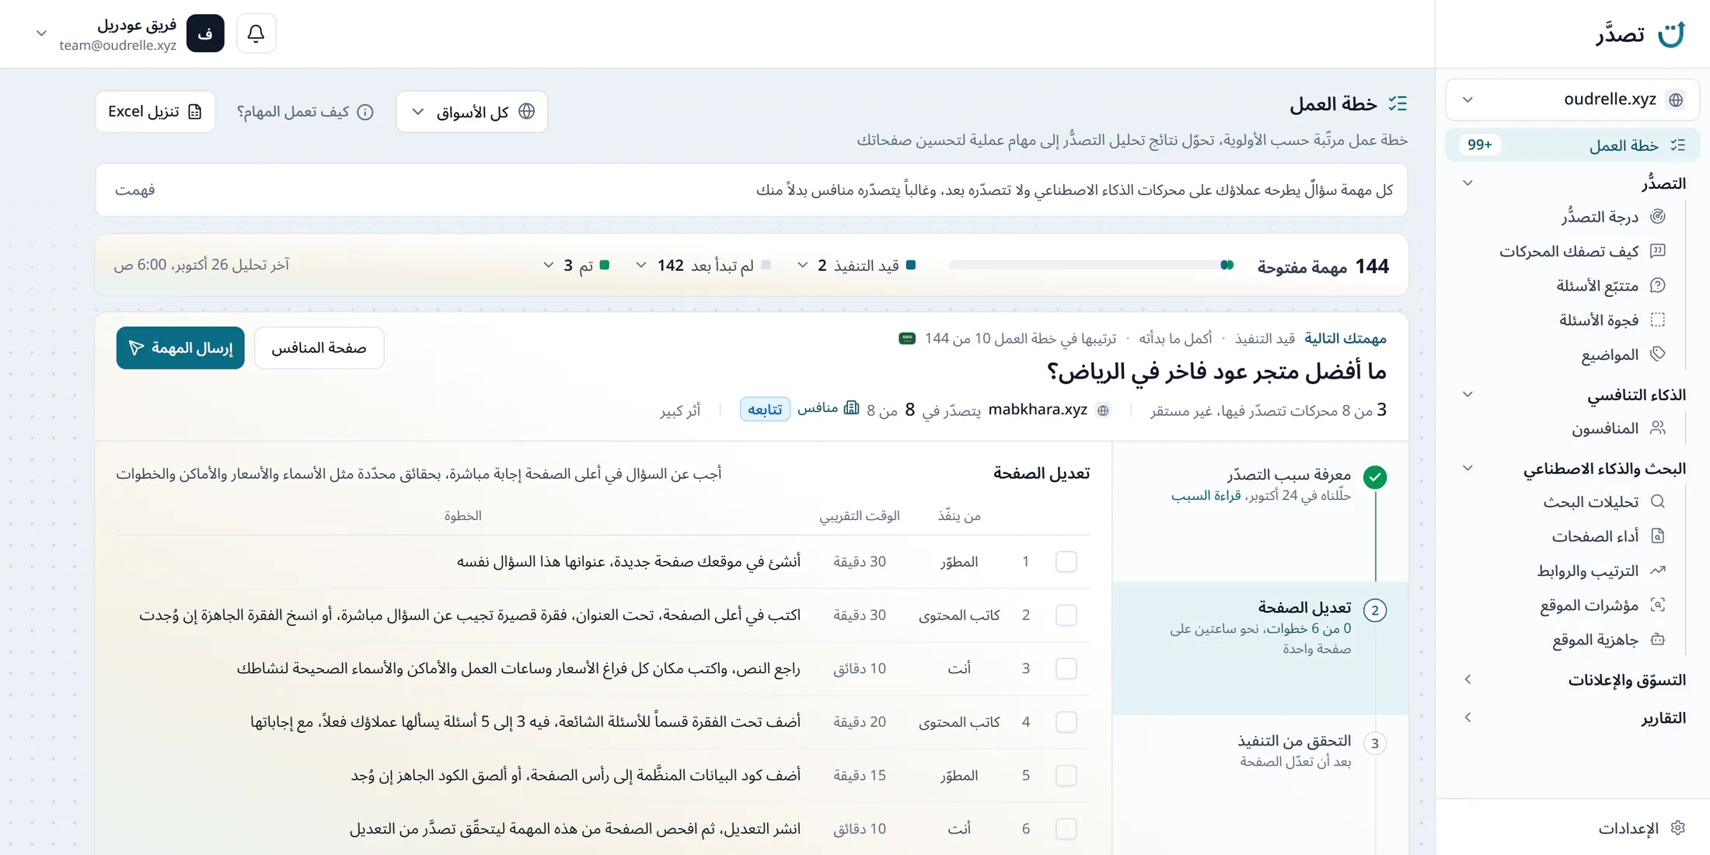Open the notifications bell

[x=256, y=33]
